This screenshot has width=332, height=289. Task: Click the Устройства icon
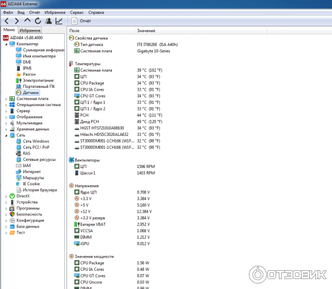click(x=12, y=202)
